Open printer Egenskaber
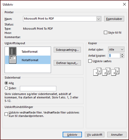Image resolution: width=129 pixels, height=140 pixels. coord(114,19)
